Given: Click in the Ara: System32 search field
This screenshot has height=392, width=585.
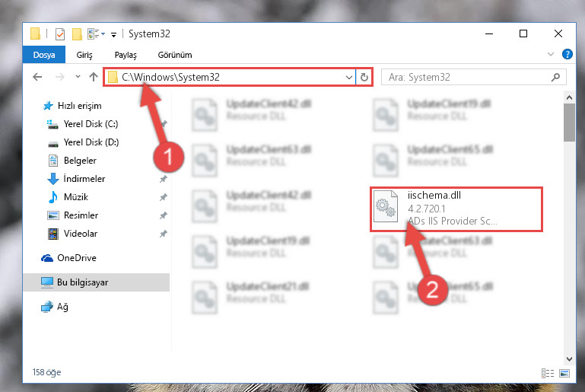Looking at the screenshot, I should pyautogui.click(x=466, y=78).
